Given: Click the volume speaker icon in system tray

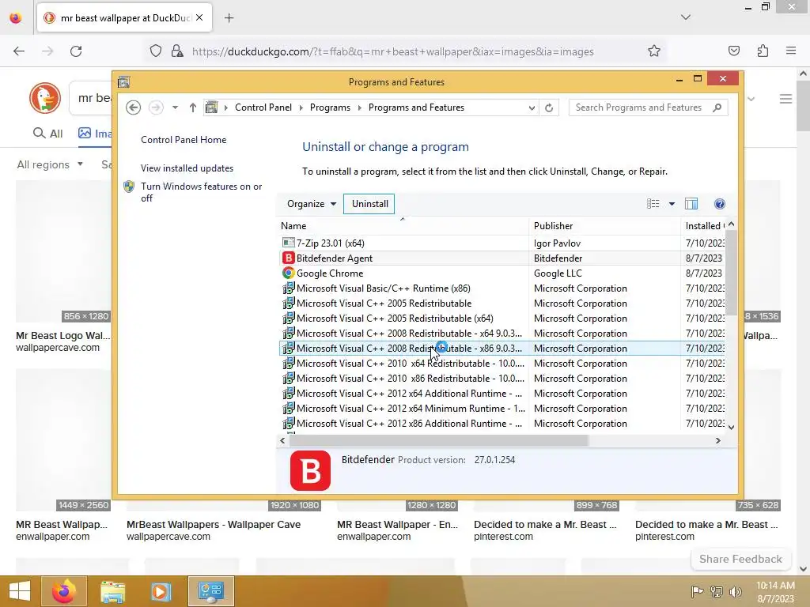Looking at the screenshot, I should click(x=735, y=591).
